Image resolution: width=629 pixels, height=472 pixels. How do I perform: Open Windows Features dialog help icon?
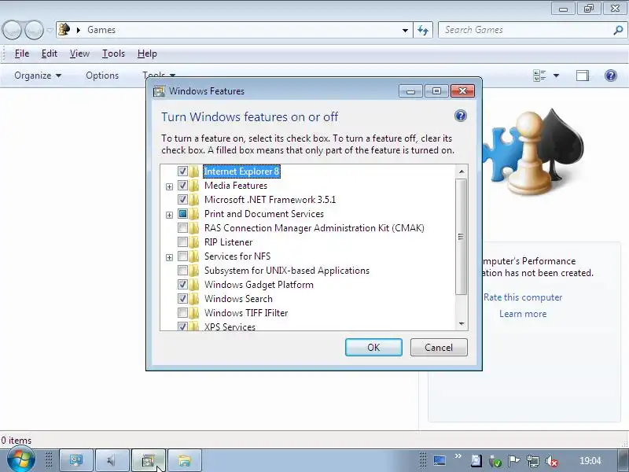(461, 116)
